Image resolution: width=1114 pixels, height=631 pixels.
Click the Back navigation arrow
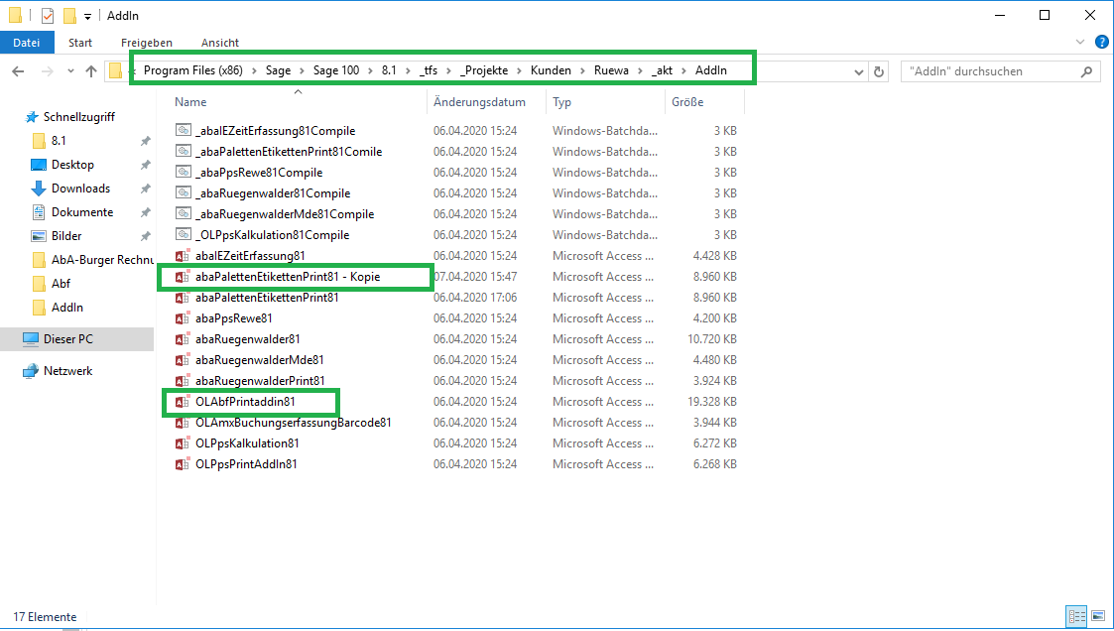point(19,71)
